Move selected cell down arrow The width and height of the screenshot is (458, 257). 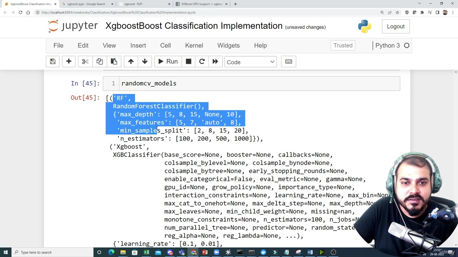click(x=145, y=62)
